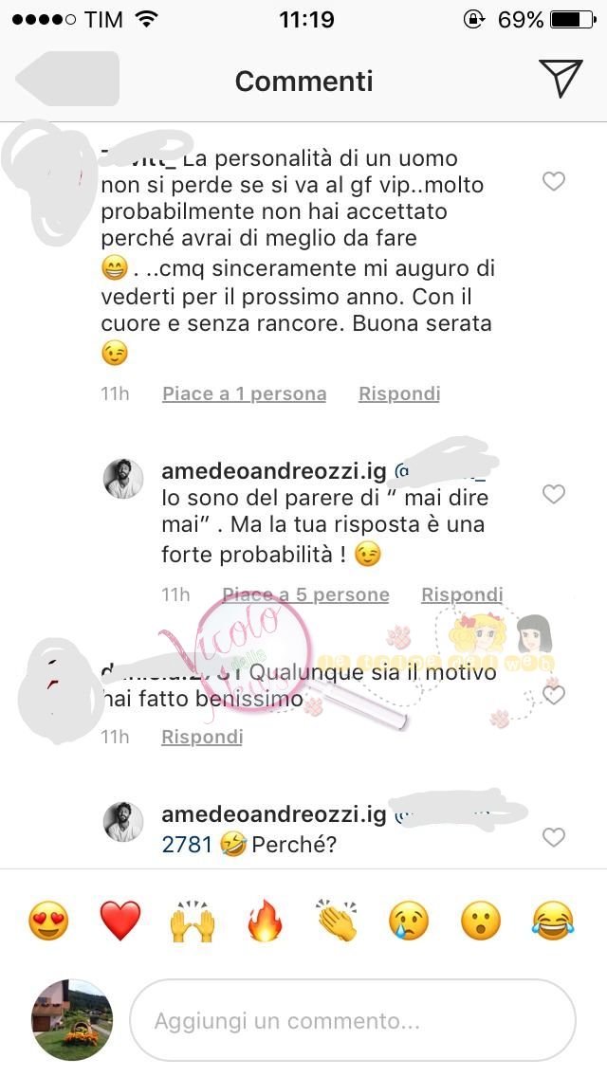Tap Rispondi under the first comment
The height and width of the screenshot is (1077, 607).
[x=399, y=393]
